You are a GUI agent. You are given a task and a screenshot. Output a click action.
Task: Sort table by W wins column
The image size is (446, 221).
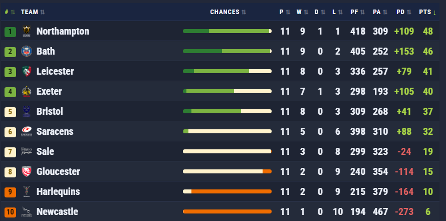click(x=301, y=12)
